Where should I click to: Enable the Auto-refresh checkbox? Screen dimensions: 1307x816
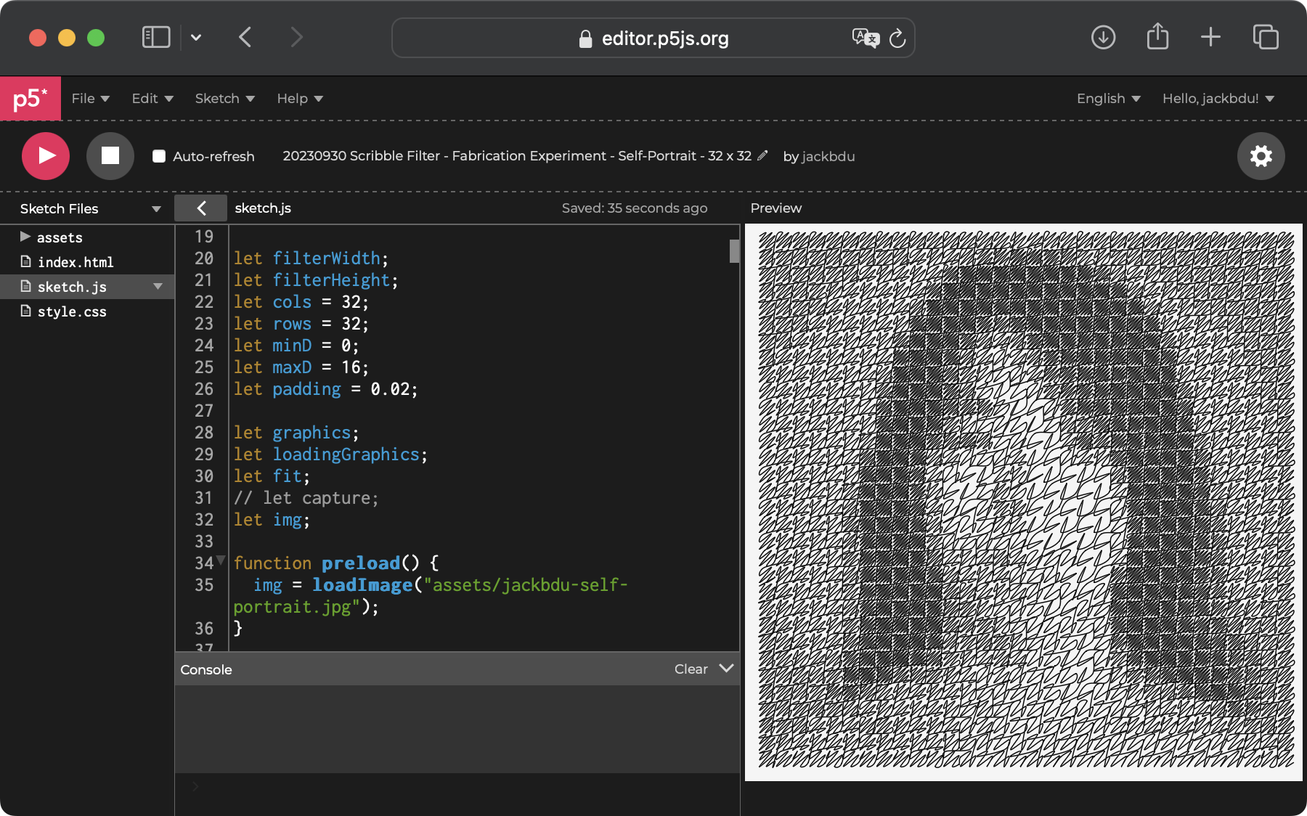pos(159,156)
